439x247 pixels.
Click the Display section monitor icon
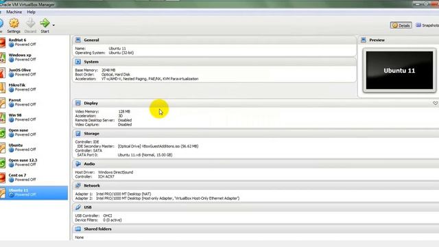78,103
